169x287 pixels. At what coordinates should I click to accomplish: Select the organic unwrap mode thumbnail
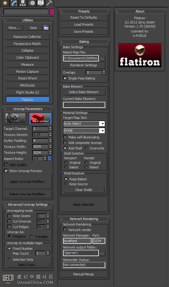pos(15,118)
